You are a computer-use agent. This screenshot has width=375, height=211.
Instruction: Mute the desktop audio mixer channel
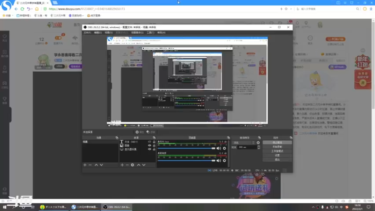tap(218, 160)
